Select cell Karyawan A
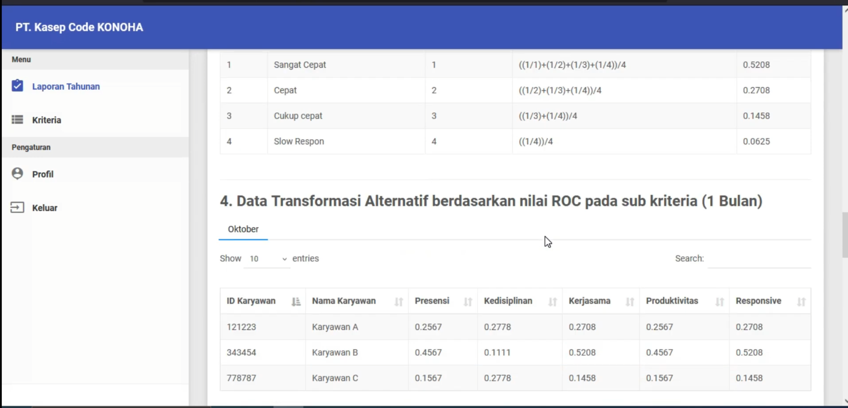 tap(335, 327)
